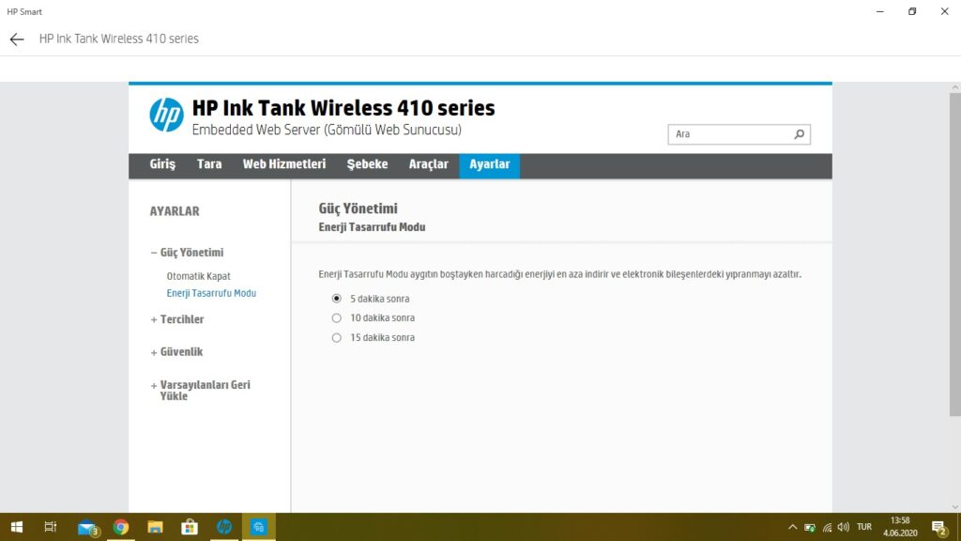Screen dimensions: 961x541
Task: Select the '15 dakika sonra' radio option
Action: (337, 338)
